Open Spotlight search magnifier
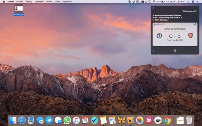202x126 pixels. click(x=188, y=2)
